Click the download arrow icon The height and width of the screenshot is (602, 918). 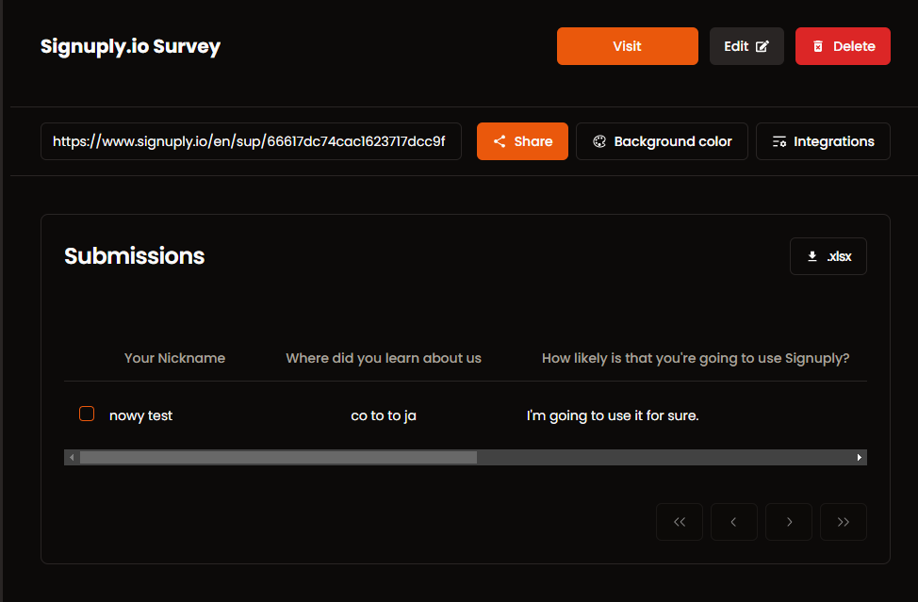click(x=812, y=256)
